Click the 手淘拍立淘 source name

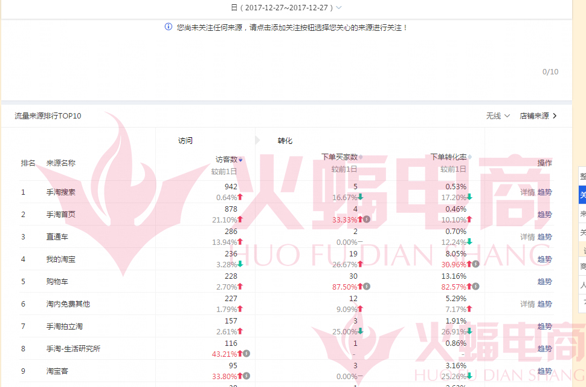coord(64,327)
